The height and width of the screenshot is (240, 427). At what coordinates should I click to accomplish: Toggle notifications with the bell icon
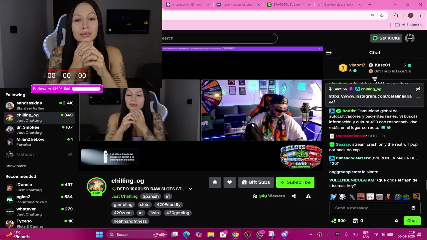coord(215,182)
